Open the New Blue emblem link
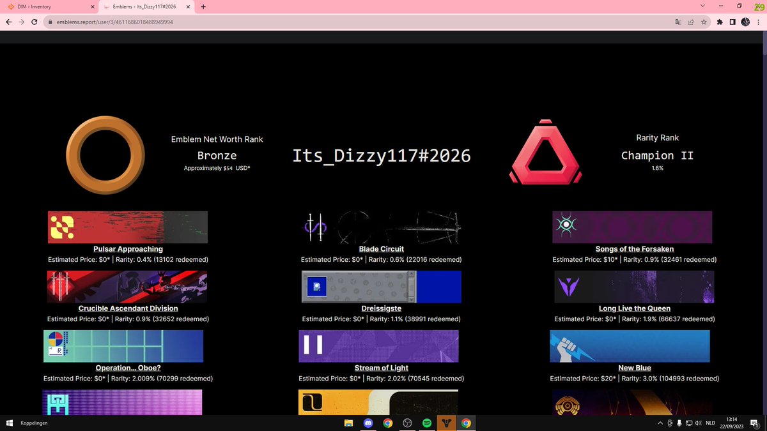The height and width of the screenshot is (431, 767). point(635,368)
